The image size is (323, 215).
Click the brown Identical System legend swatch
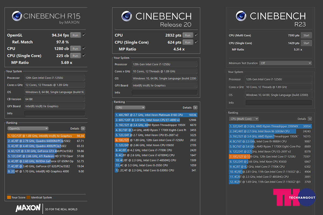[x=29, y=197]
